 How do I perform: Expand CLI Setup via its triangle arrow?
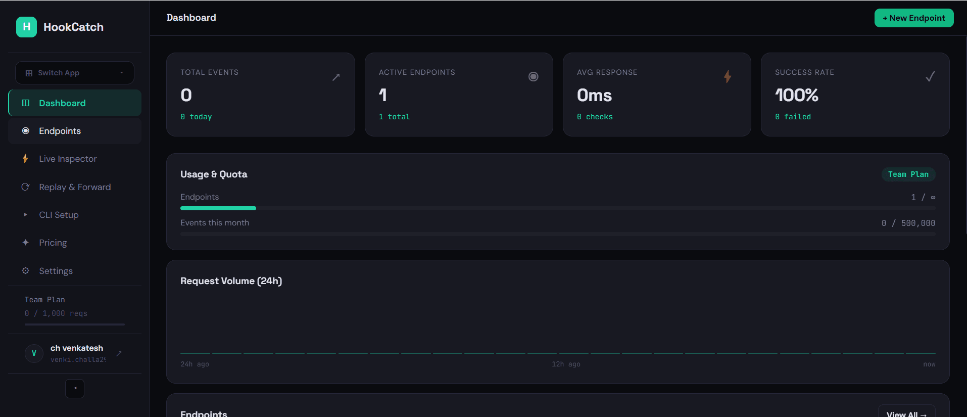[26, 215]
